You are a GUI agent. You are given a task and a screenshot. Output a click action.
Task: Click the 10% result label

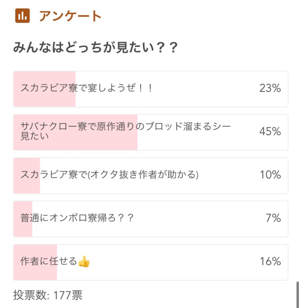270,174
